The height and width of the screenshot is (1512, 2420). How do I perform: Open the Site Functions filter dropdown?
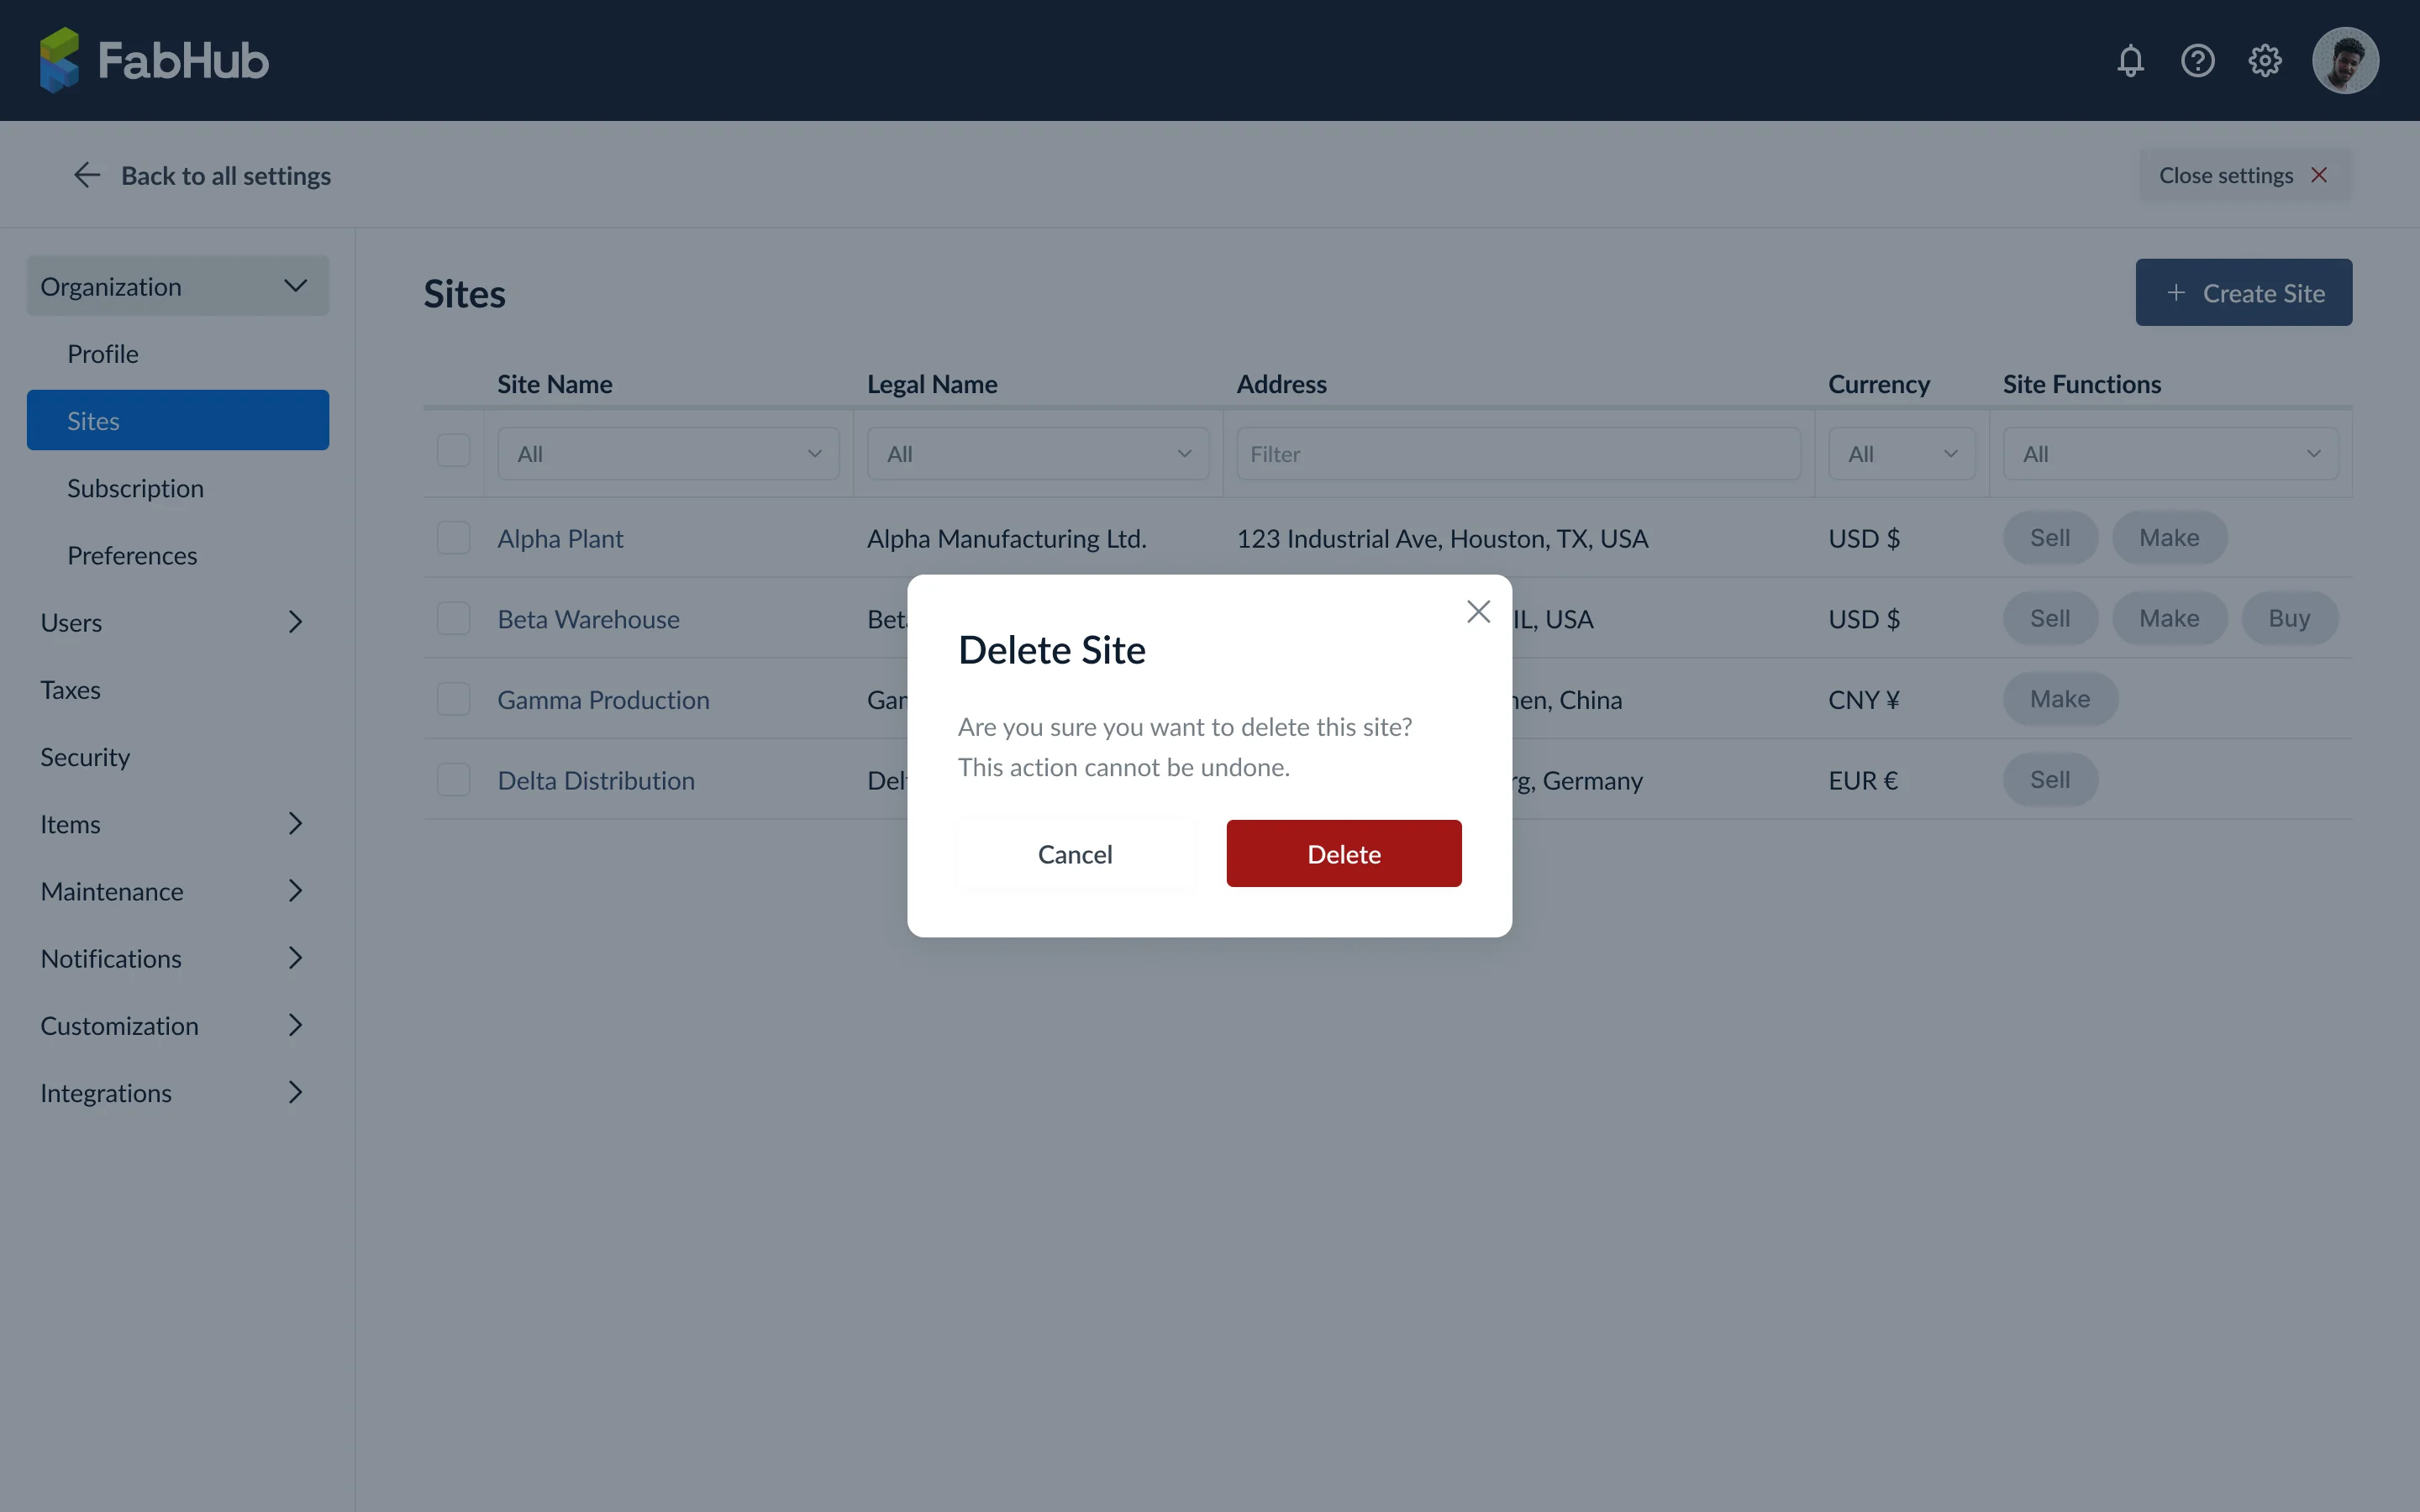pos(2170,454)
